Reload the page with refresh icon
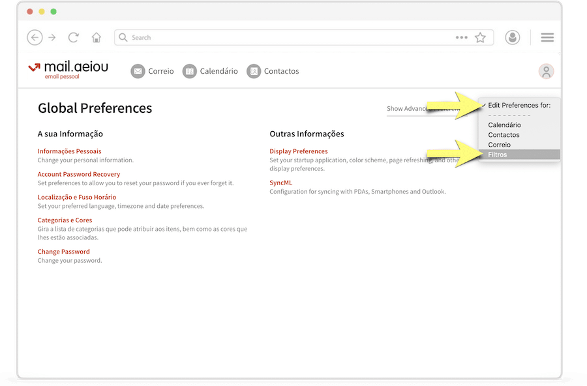This screenshot has width=587, height=386. tap(73, 38)
